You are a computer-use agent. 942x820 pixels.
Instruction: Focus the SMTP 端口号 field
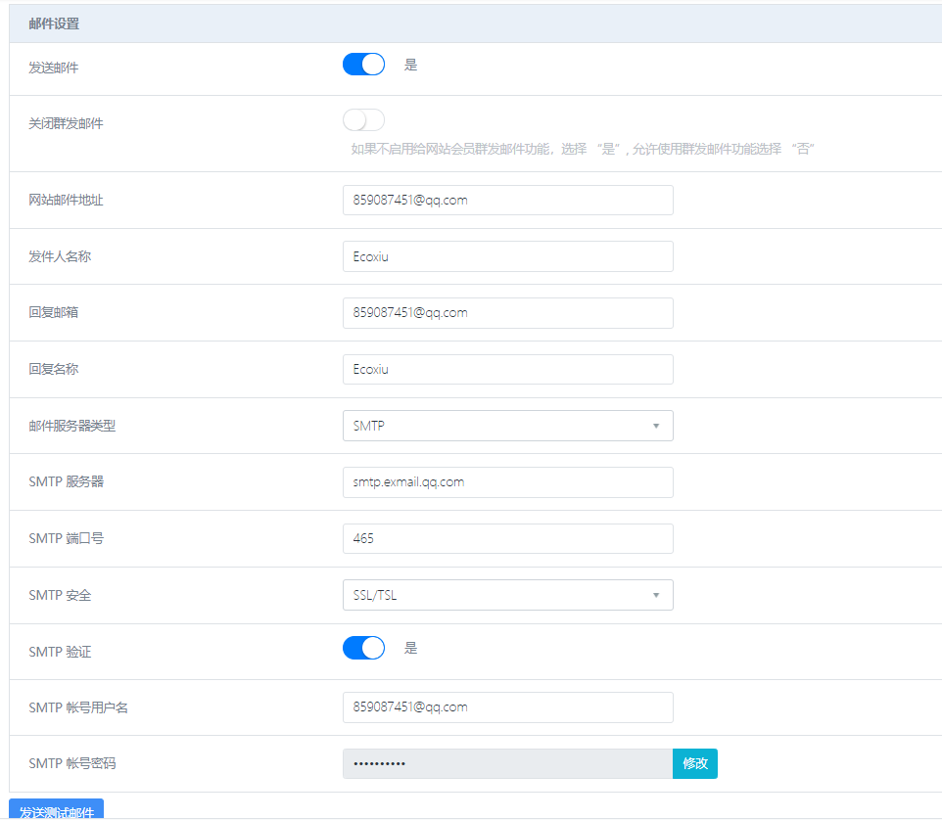[x=507, y=538]
